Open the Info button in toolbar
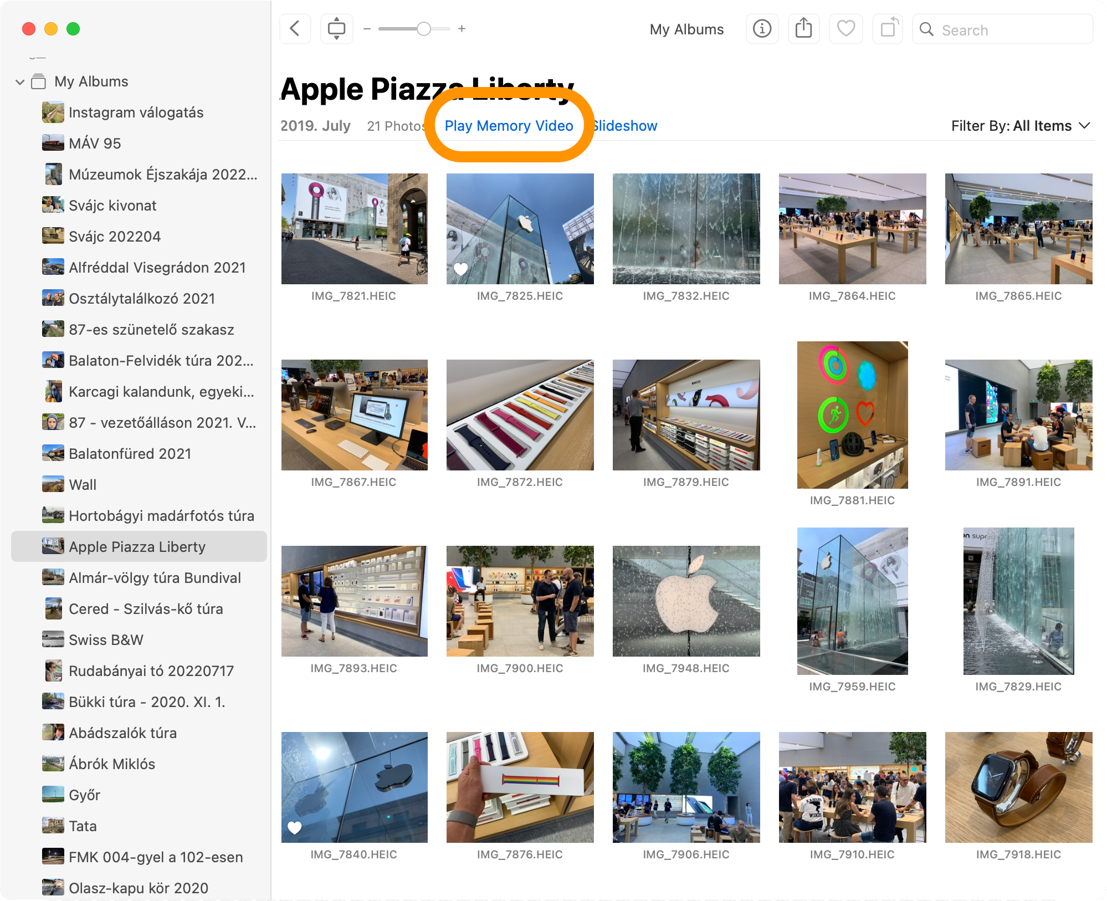The height and width of the screenshot is (901, 1107). click(762, 29)
